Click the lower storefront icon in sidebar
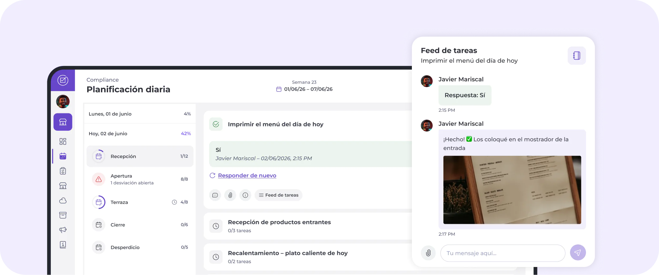 coord(63,186)
